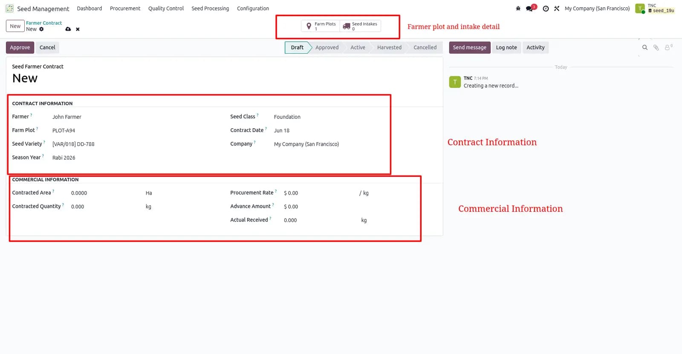Click the Cancel button
The width and height of the screenshot is (682, 354).
tap(47, 48)
